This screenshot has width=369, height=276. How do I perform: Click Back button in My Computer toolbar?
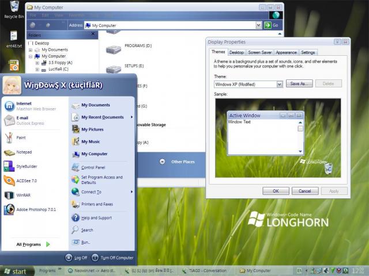click(x=32, y=25)
